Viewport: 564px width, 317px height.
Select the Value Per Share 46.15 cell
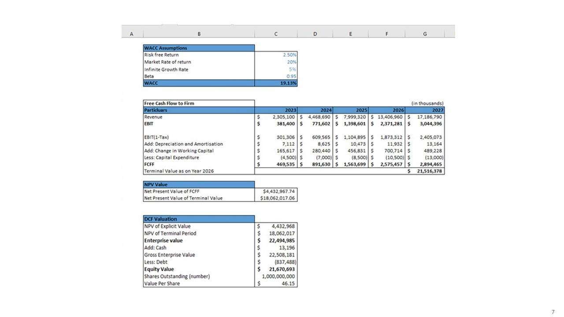tap(276, 284)
